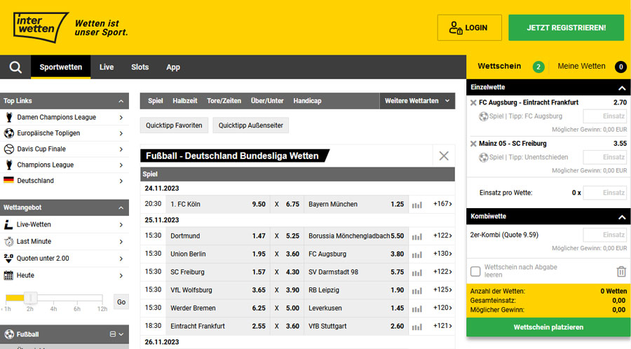Click the time range slider handle

coord(31,298)
